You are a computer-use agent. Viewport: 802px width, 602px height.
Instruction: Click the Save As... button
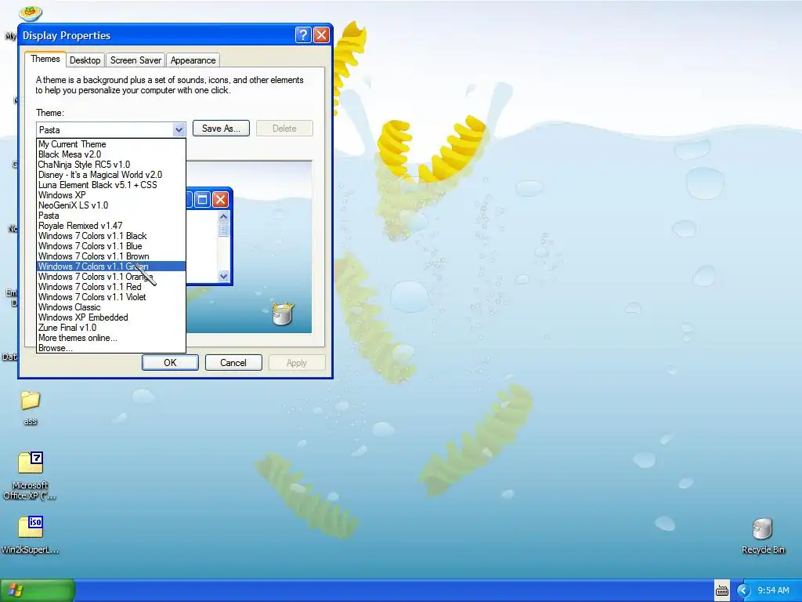click(221, 129)
